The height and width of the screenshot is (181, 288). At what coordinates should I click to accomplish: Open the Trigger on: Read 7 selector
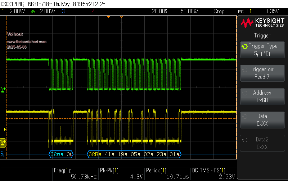click(262, 73)
